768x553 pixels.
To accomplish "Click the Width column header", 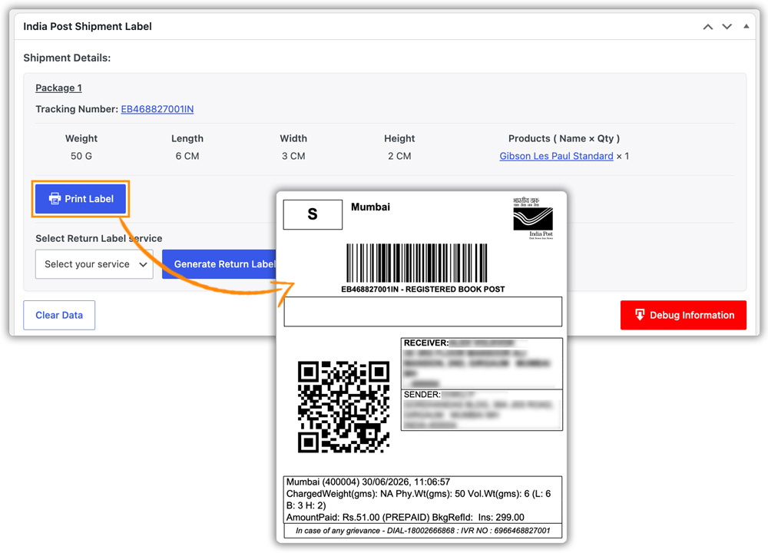I will pyautogui.click(x=293, y=138).
